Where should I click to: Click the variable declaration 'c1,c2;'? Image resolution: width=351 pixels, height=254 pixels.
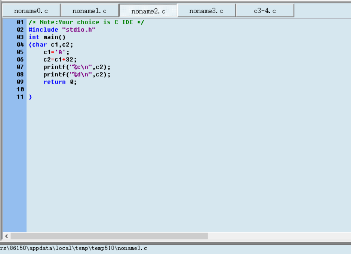62,45
